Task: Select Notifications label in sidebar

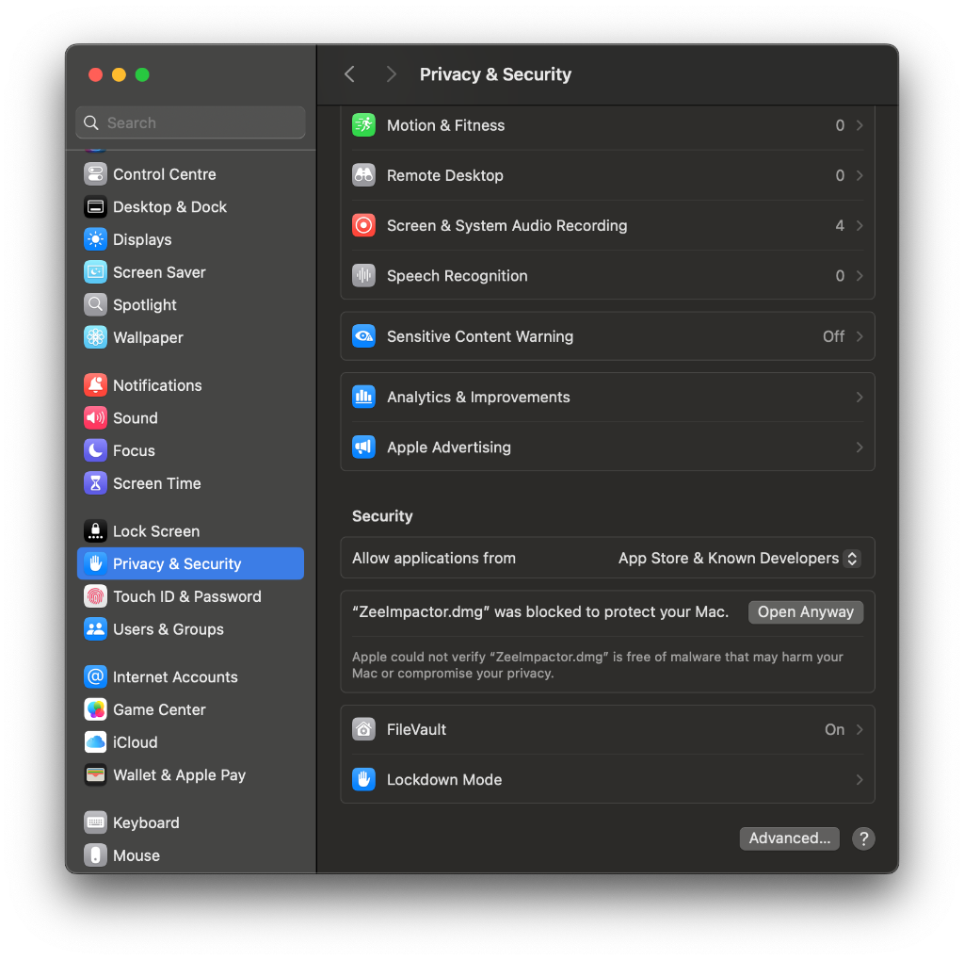Action: pyautogui.click(x=157, y=385)
